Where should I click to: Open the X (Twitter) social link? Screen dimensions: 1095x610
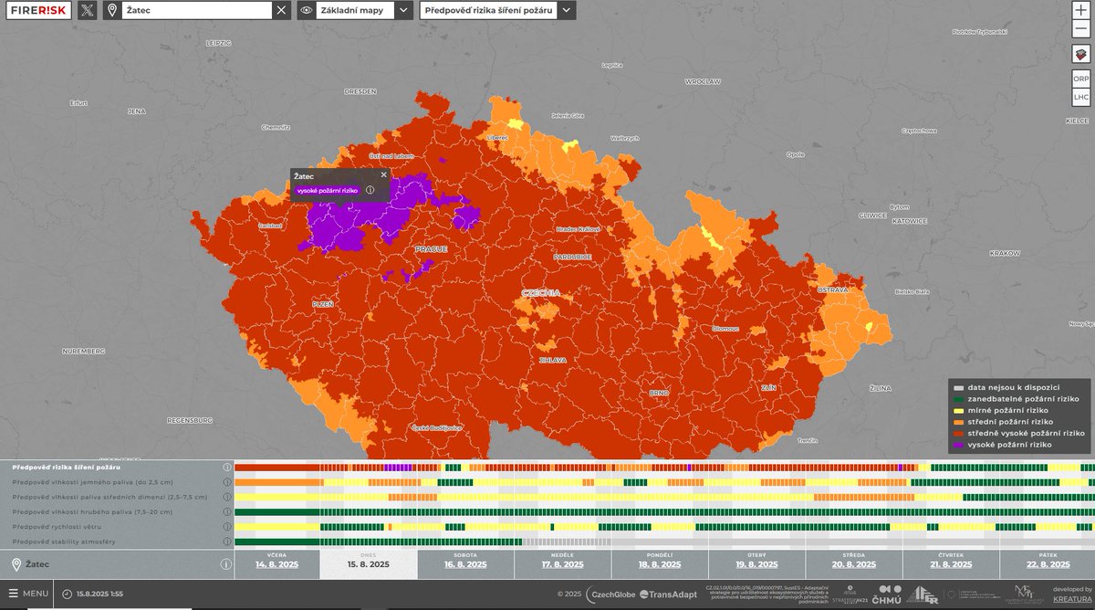click(87, 10)
